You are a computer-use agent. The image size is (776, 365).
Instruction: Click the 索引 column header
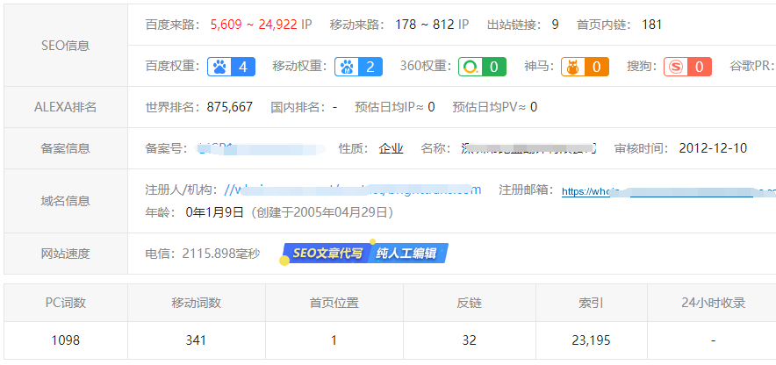591,303
